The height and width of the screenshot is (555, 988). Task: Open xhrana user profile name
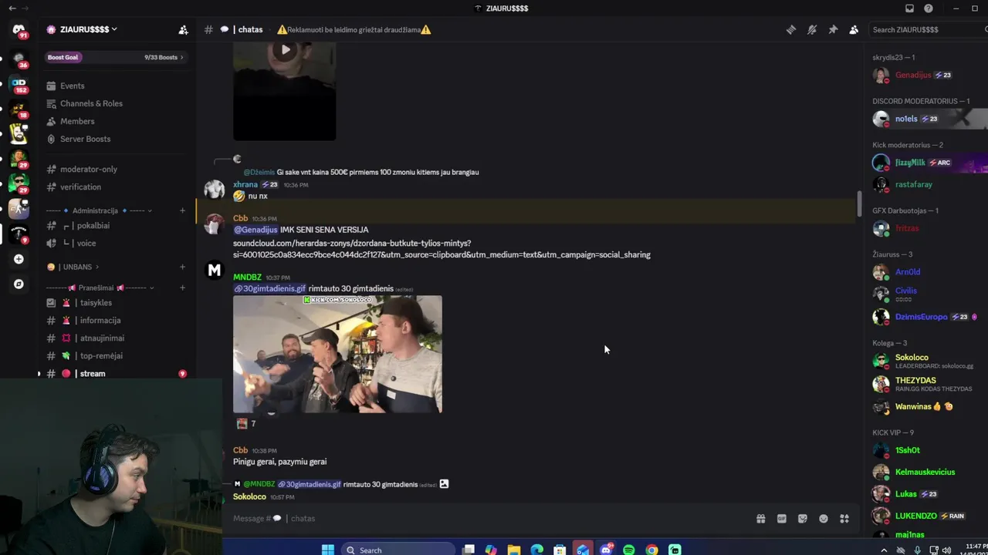click(x=245, y=185)
